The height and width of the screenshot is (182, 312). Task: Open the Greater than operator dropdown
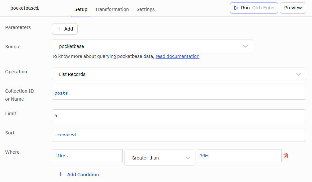tap(160, 158)
